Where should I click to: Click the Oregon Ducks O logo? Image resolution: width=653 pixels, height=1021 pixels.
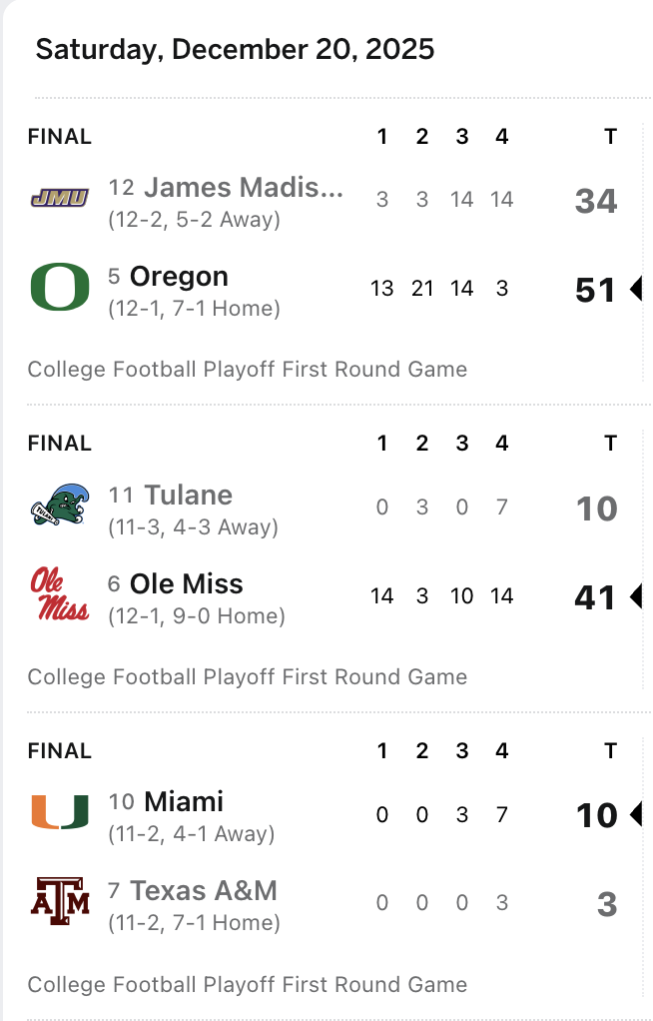(60, 287)
